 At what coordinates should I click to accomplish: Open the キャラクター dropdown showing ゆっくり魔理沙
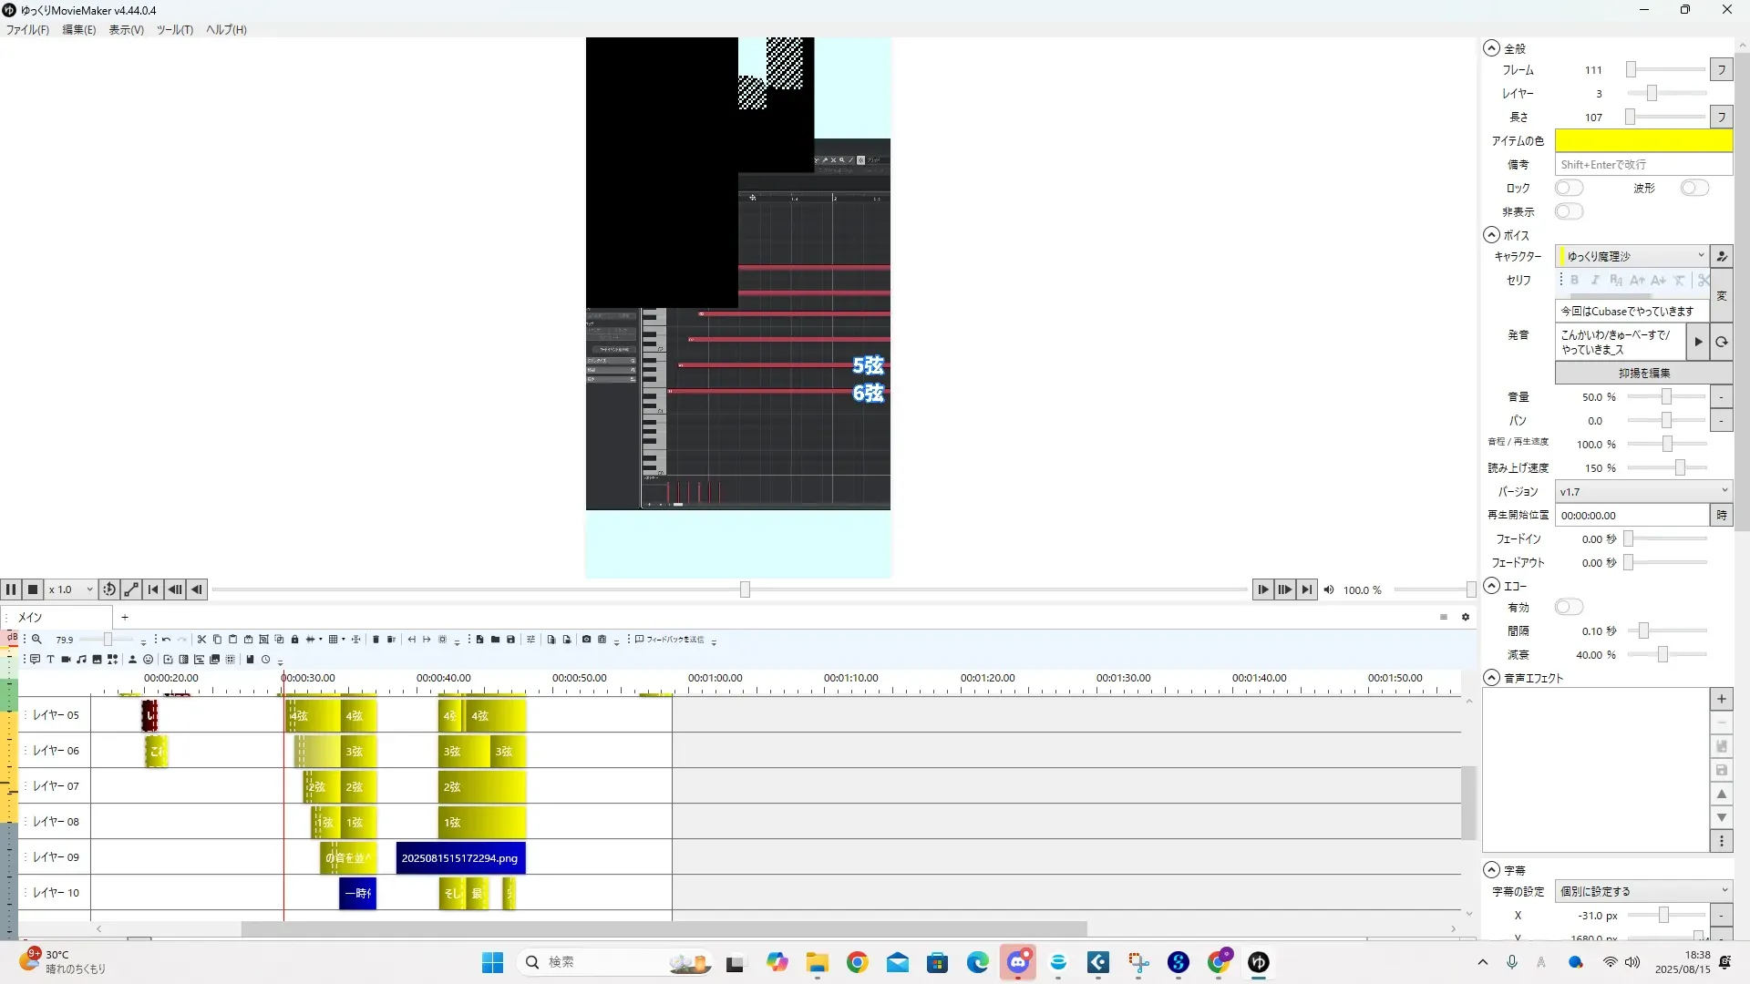point(1632,256)
